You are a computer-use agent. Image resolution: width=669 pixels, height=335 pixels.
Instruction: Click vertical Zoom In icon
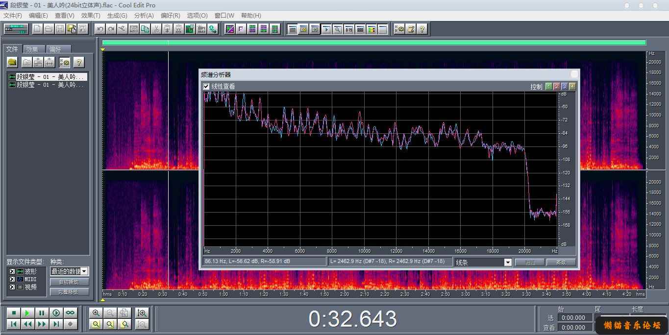coord(142,313)
